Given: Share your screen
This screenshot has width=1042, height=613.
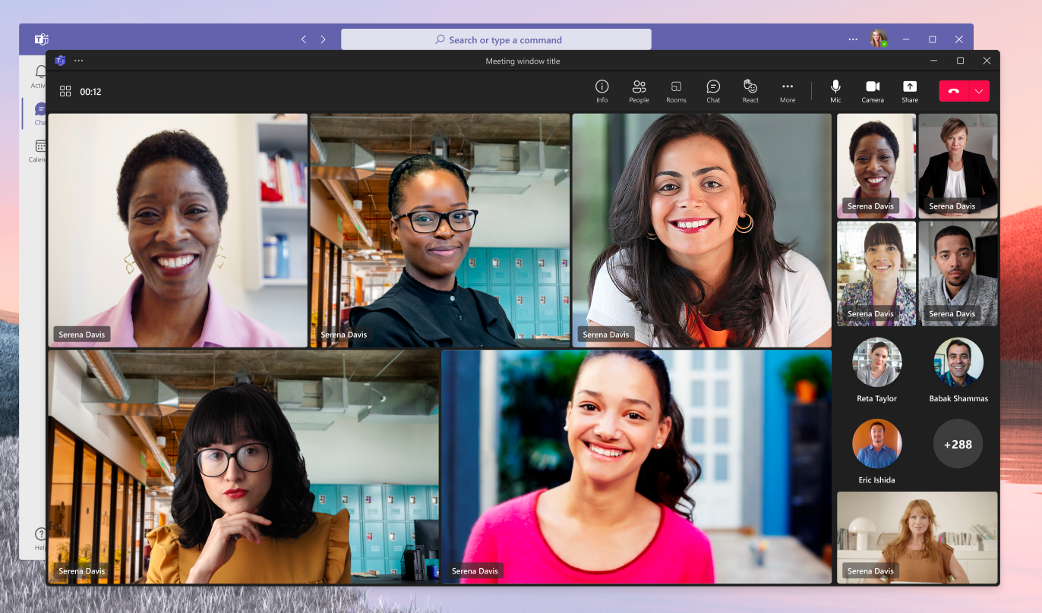Looking at the screenshot, I should click(909, 90).
